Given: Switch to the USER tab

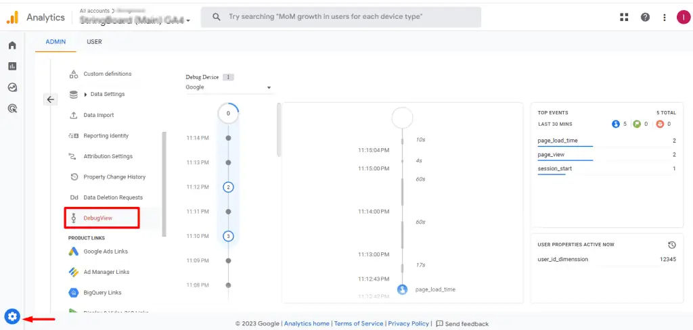Looking at the screenshot, I should 94,42.
